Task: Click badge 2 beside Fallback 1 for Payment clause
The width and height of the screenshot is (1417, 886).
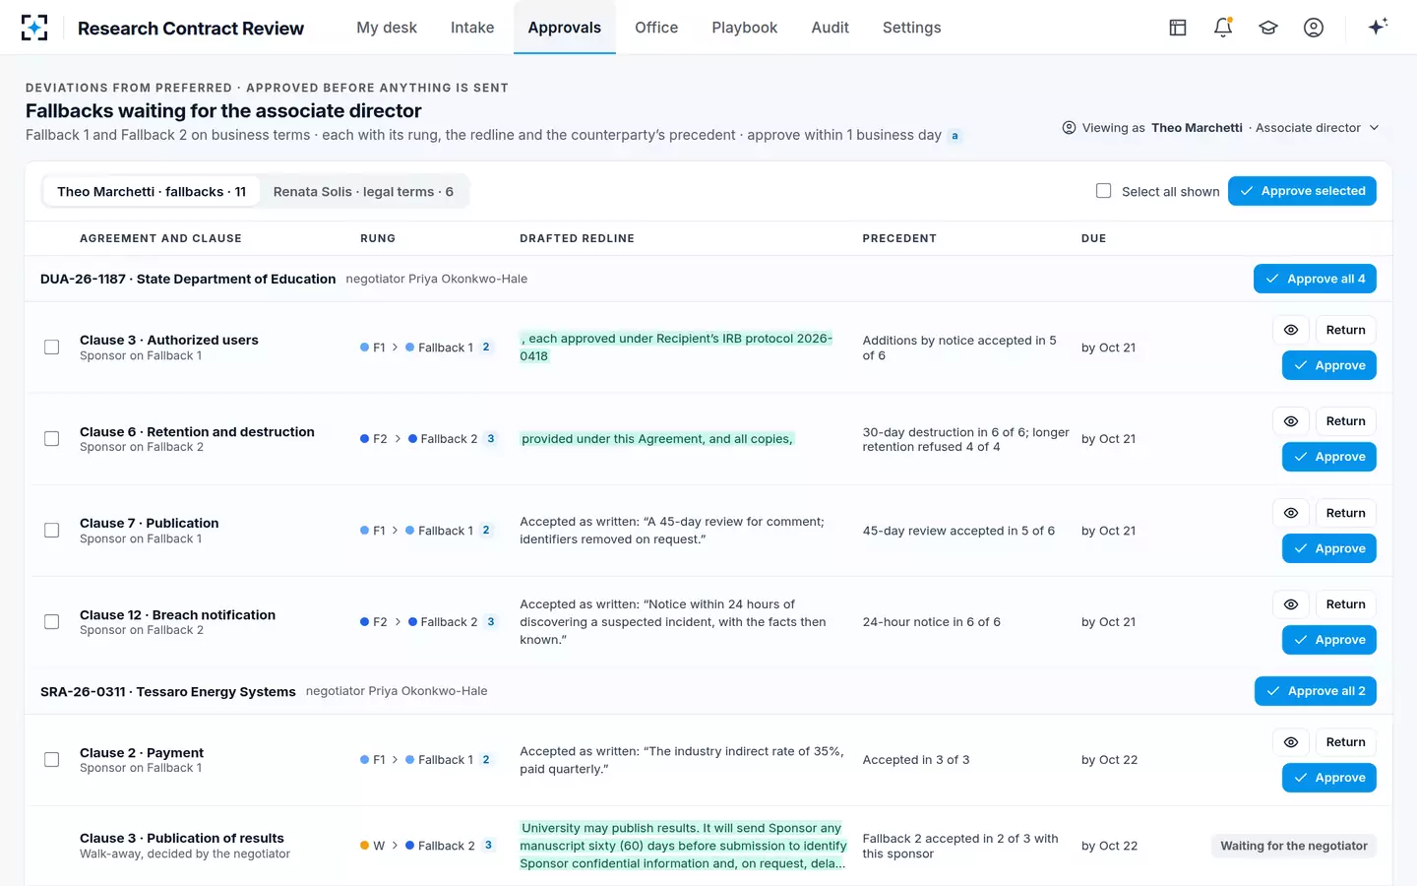Action: tap(486, 760)
